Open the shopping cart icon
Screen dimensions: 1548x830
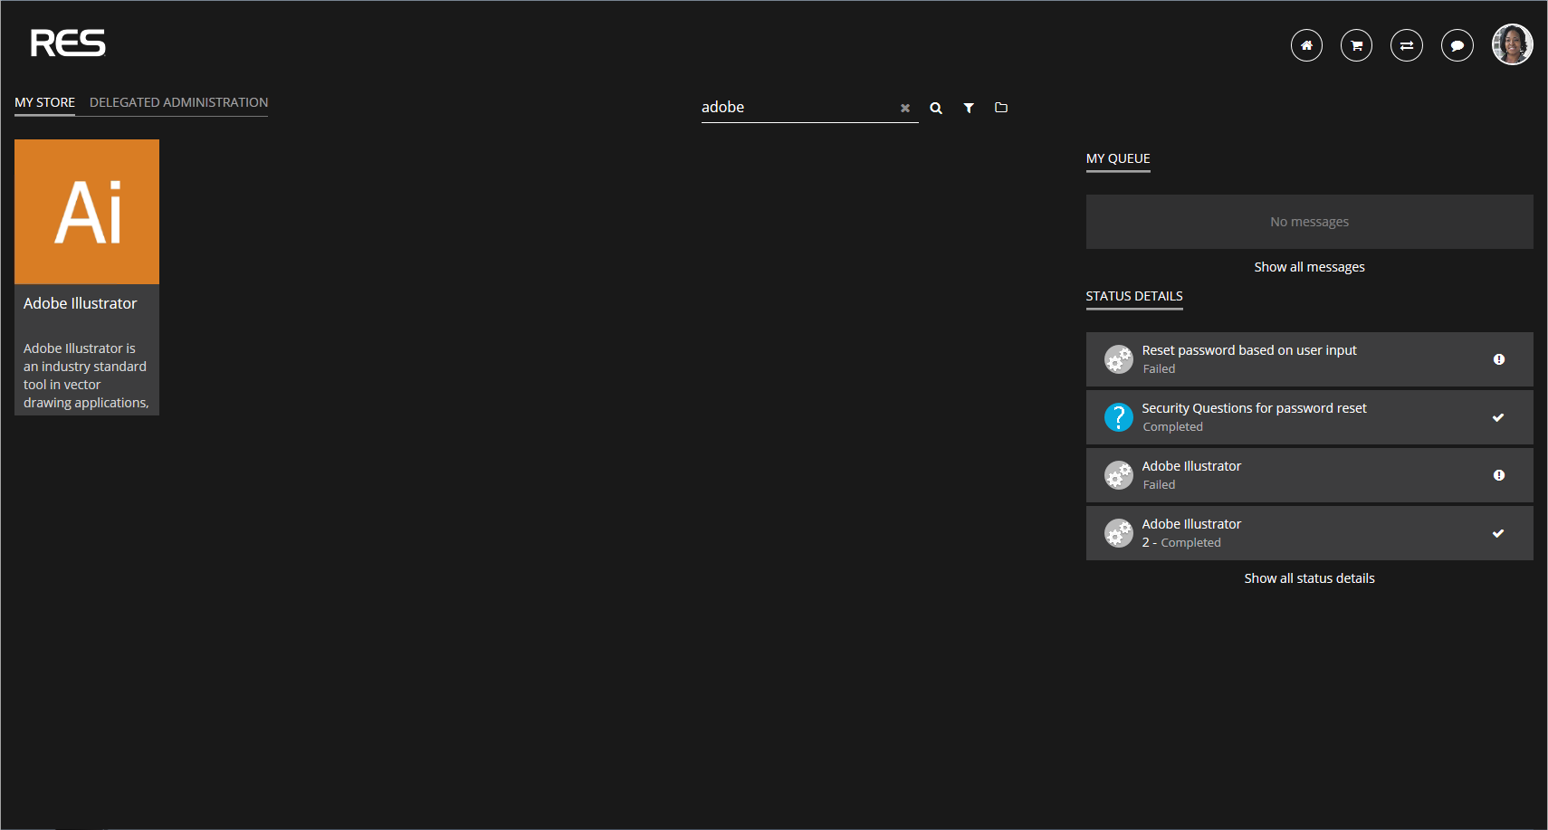[1356, 45]
